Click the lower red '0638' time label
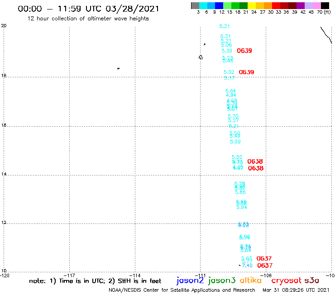 (x=255, y=168)
